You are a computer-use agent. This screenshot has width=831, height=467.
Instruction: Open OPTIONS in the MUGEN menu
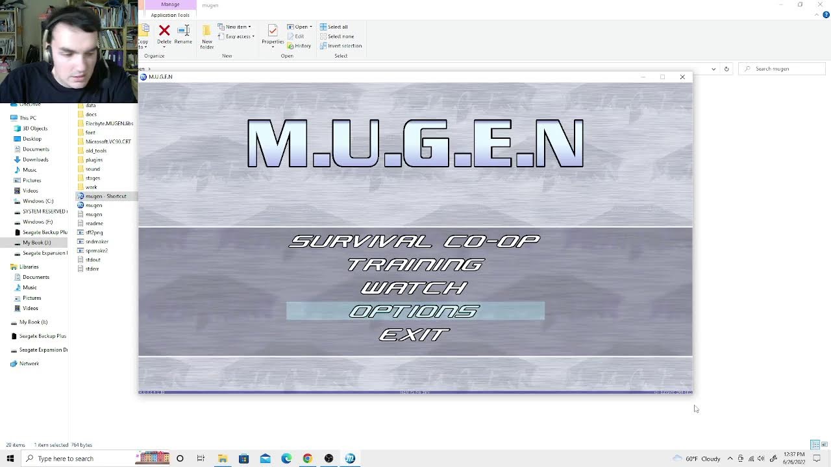click(x=414, y=311)
